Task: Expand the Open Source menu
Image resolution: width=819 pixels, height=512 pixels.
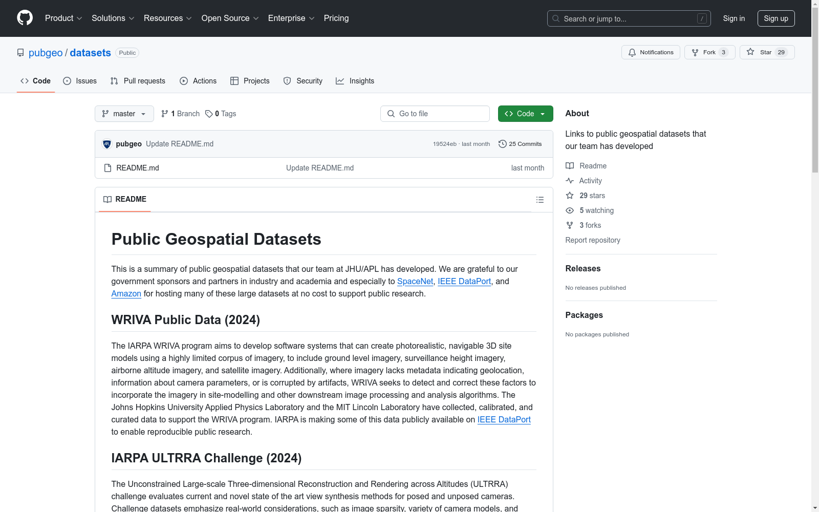Action: (230, 18)
